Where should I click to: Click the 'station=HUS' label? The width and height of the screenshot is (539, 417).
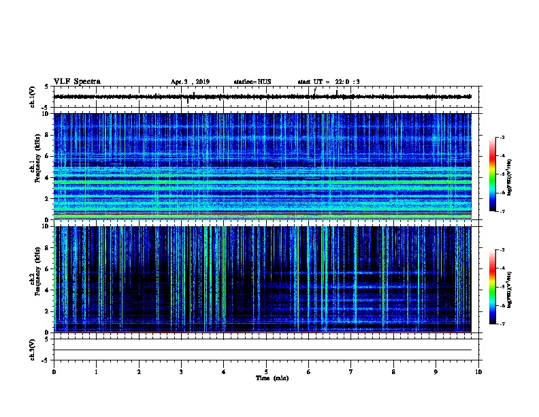pos(252,82)
